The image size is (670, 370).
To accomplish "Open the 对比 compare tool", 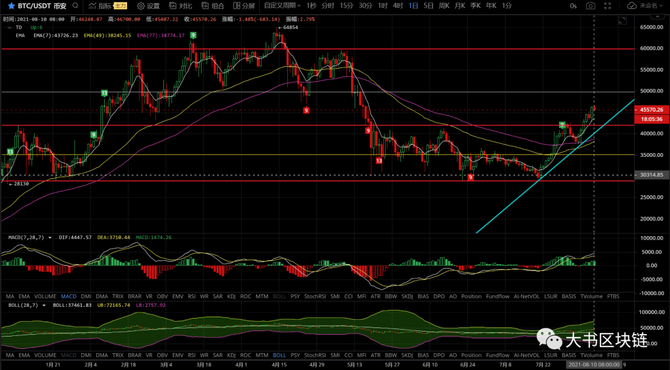I will point(181,6).
